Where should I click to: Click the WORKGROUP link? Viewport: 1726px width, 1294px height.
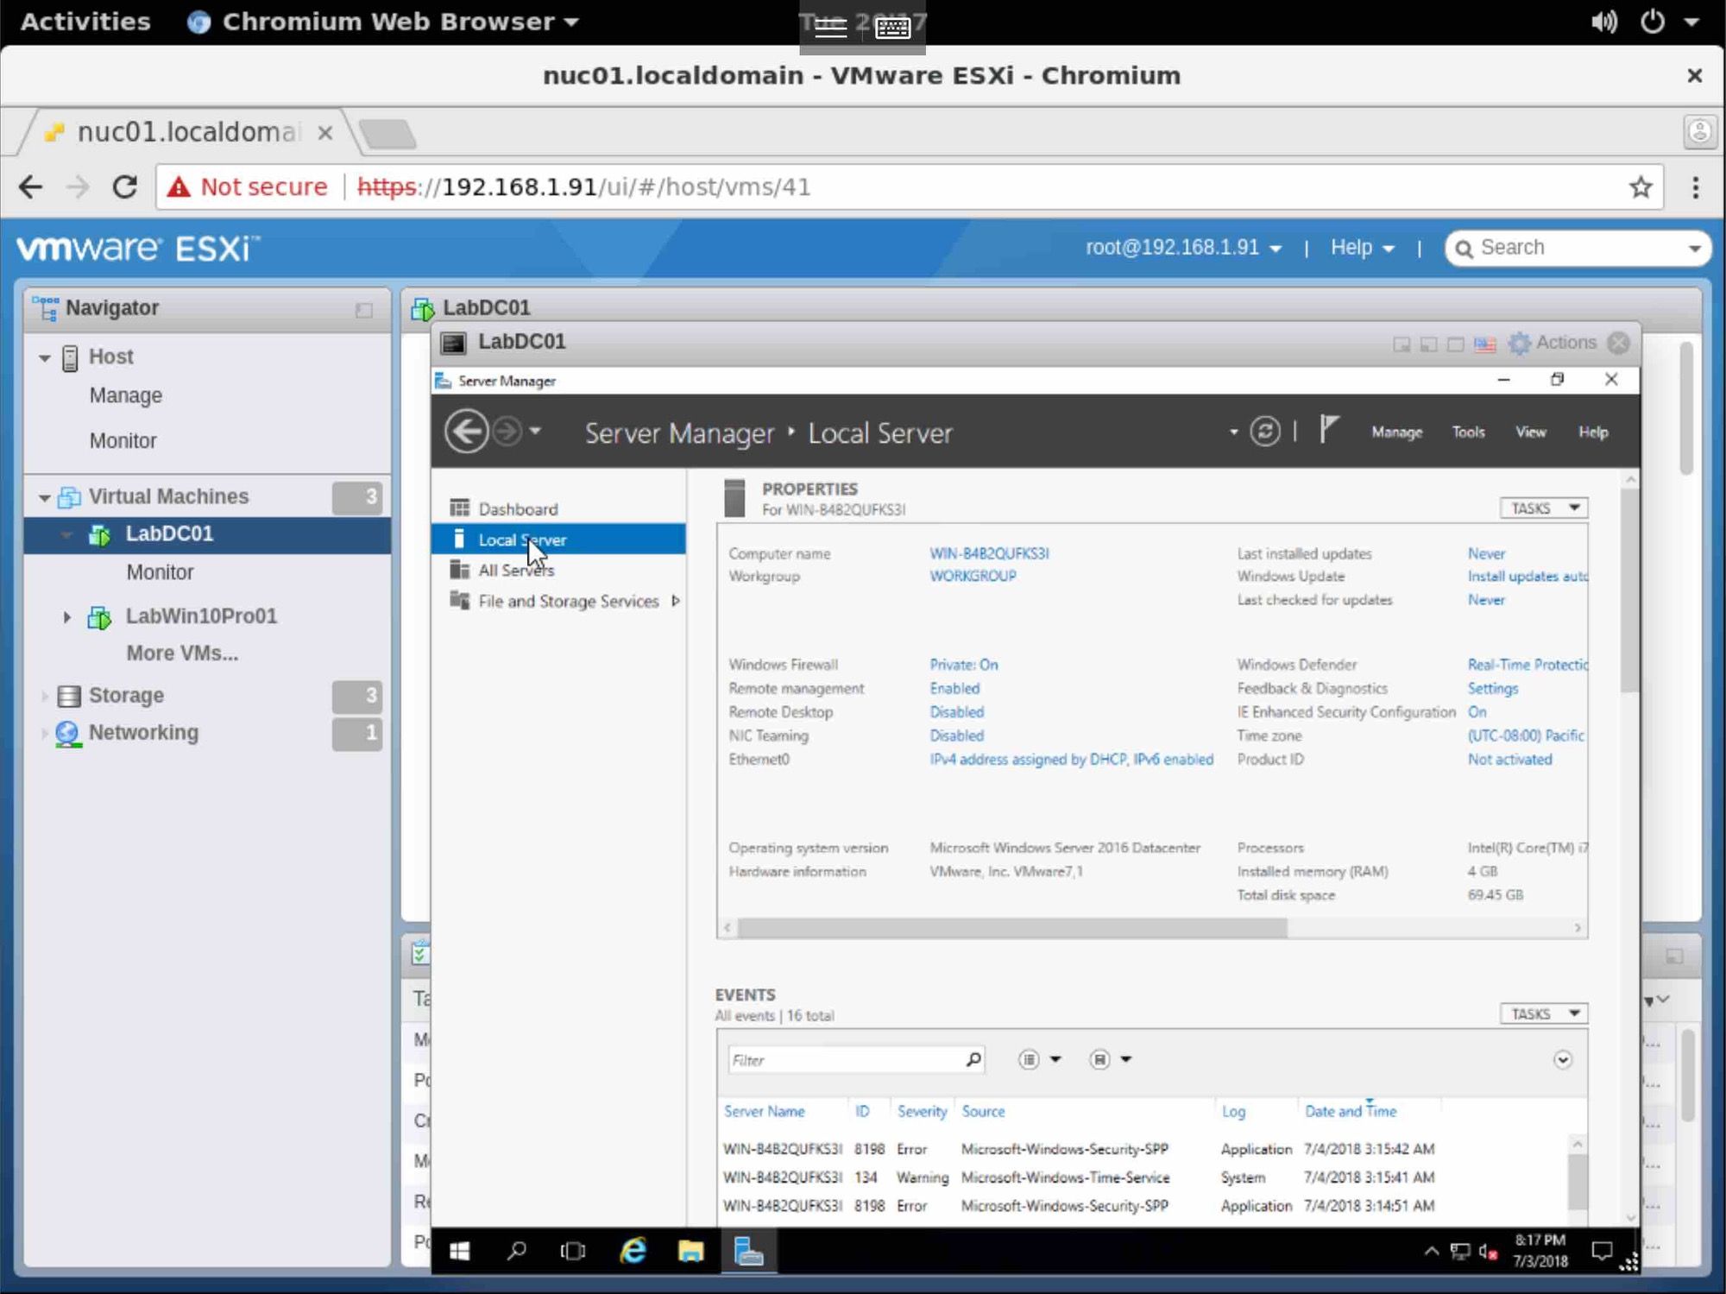coord(973,576)
